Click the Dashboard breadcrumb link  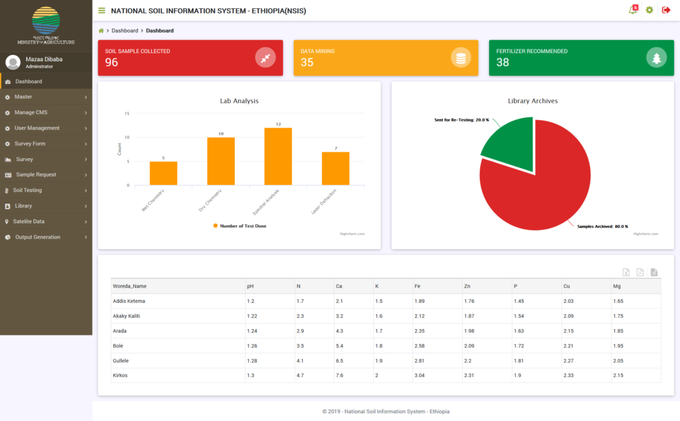[124, 31]
